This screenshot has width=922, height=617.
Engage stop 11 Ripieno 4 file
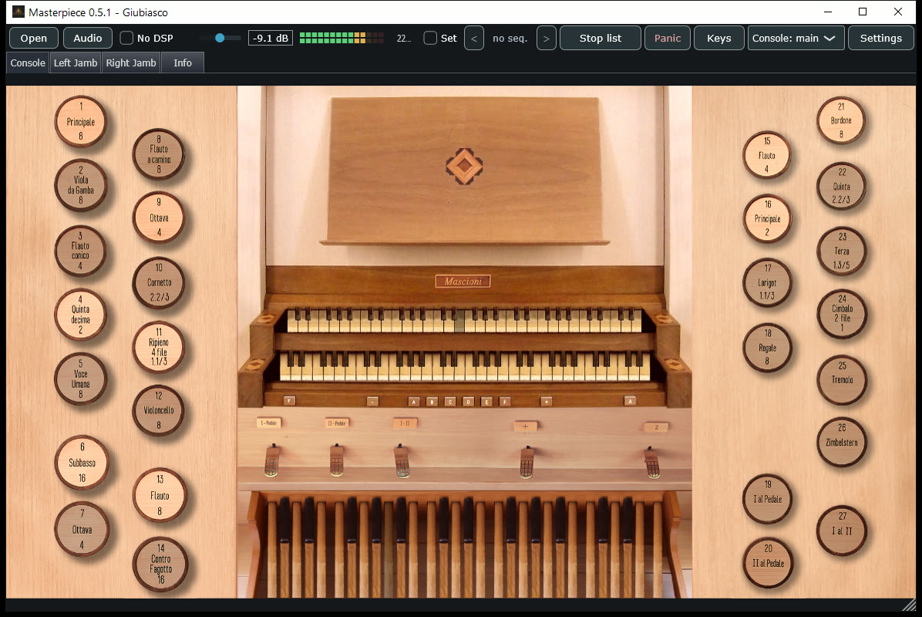pyautogui.click(x=159, y=347)
